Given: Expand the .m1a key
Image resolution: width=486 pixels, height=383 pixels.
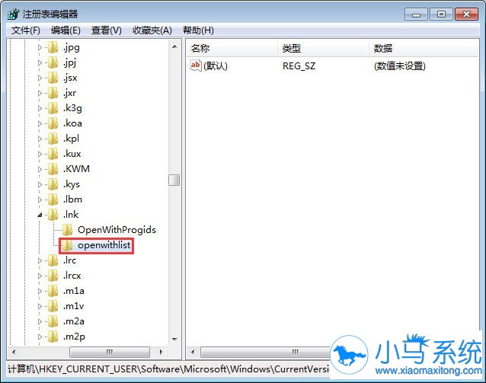Looking at the screenshot, I should (40, 291).
